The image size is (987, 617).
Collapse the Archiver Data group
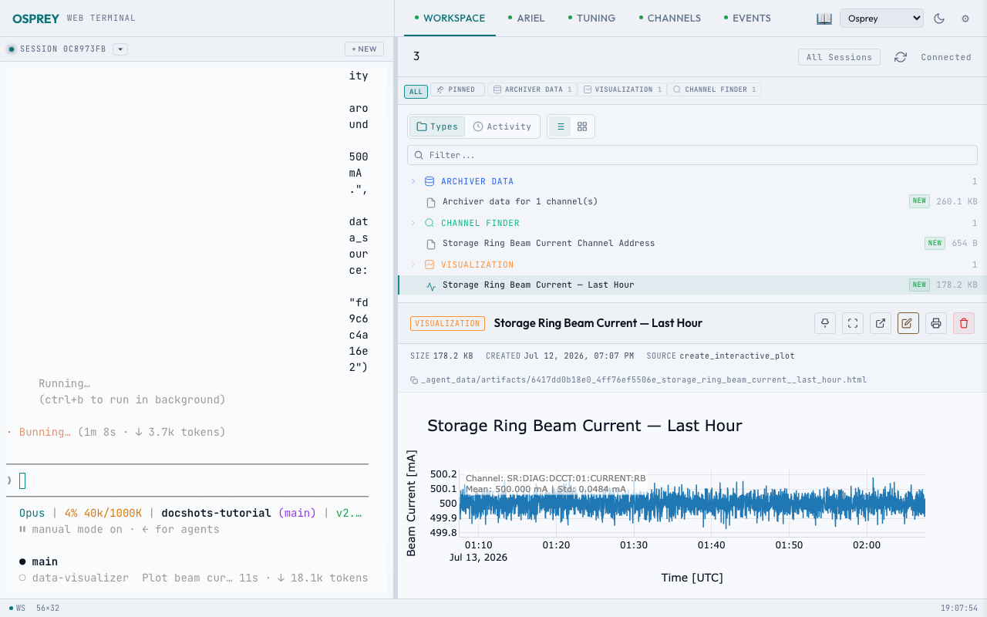[x=413, y=181]
